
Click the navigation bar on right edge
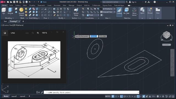click(x=173, y=63)
